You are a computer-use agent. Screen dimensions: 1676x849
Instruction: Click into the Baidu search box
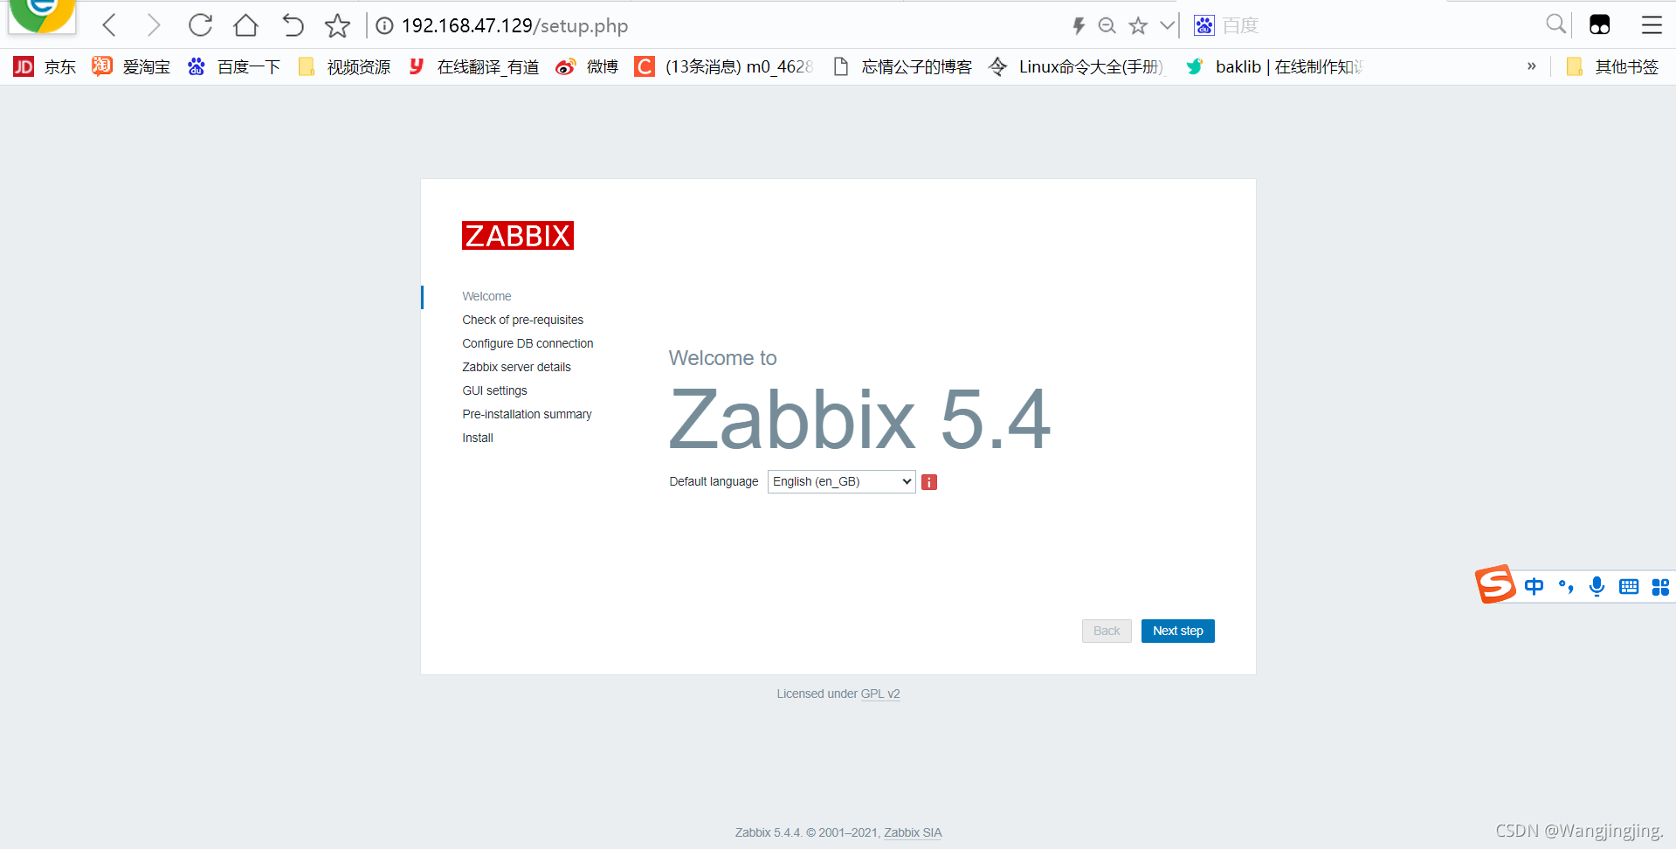pyautogui.click(x=1380, y=25)
